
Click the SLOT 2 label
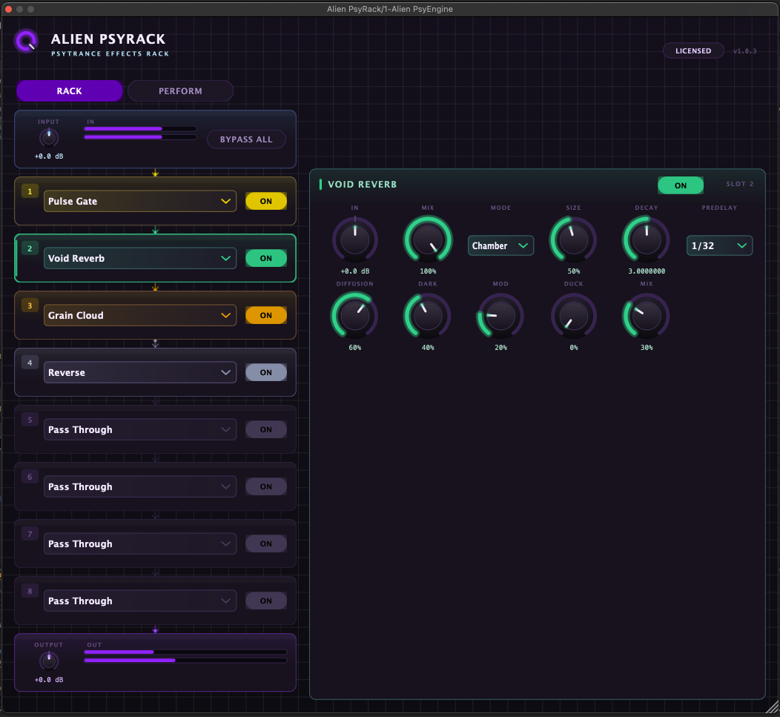[740, 184]
